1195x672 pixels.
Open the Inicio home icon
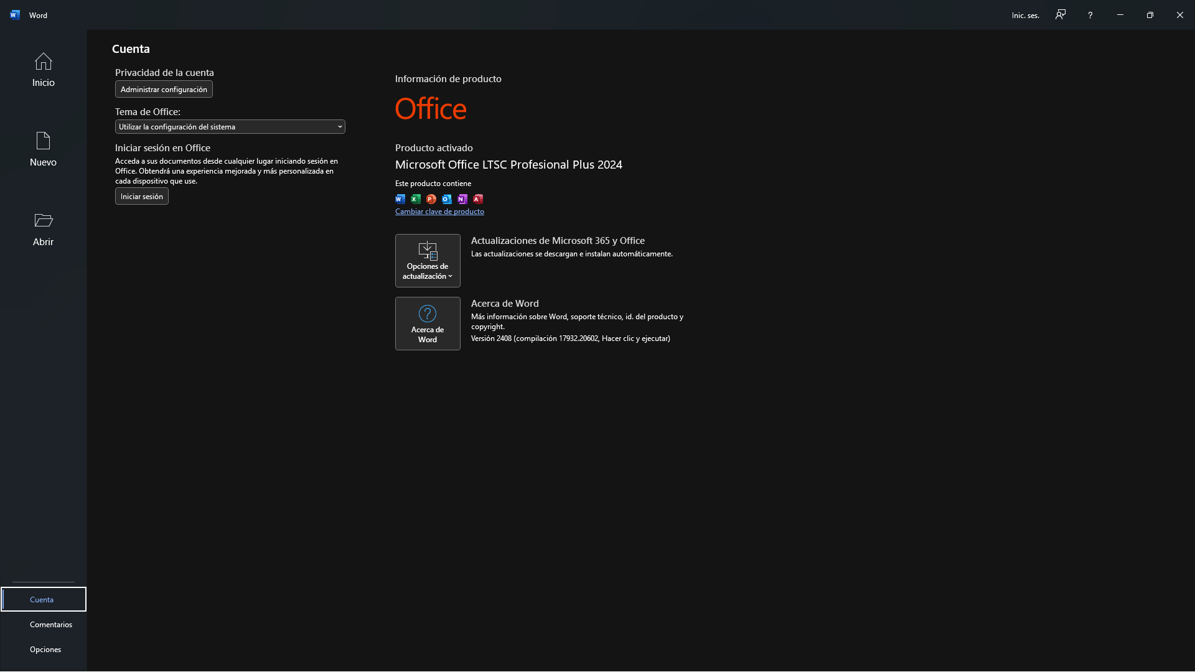(42, 62)
